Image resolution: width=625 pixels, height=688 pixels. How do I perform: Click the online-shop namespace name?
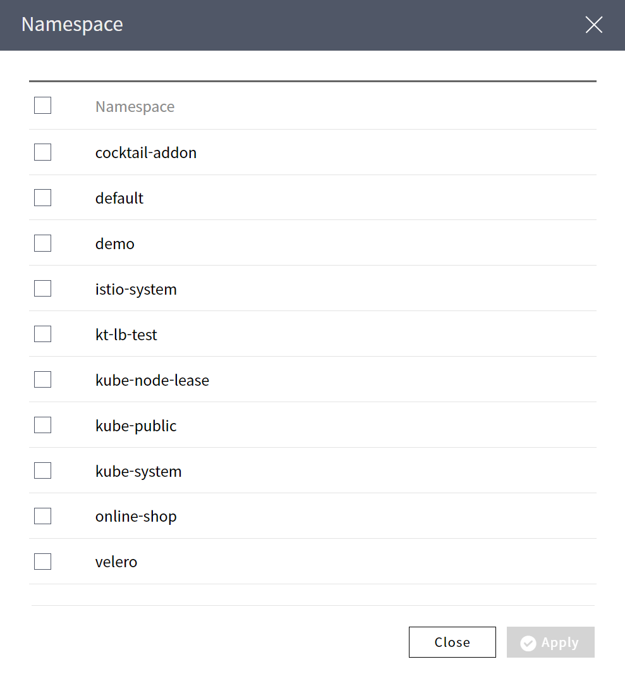[x=136, y=517]
